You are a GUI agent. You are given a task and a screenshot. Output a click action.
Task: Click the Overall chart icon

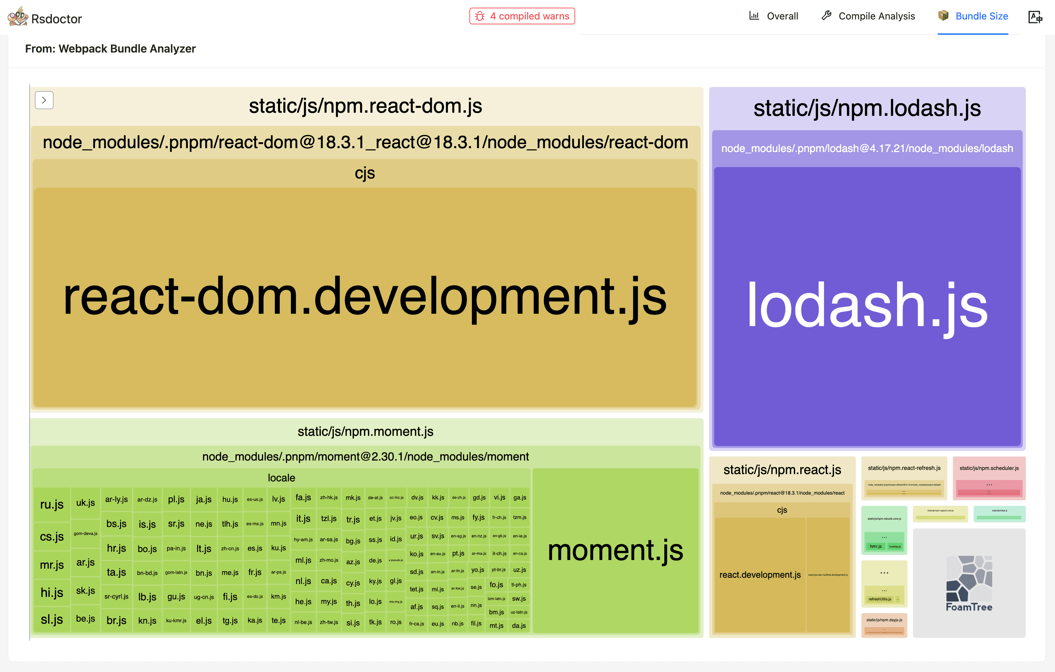(x=754, y=16)
